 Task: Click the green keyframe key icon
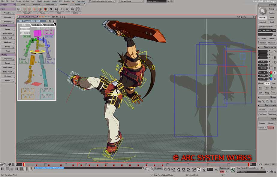(233, 170)
